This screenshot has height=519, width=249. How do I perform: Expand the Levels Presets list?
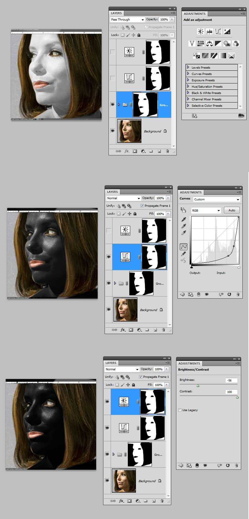pos(188,67)
